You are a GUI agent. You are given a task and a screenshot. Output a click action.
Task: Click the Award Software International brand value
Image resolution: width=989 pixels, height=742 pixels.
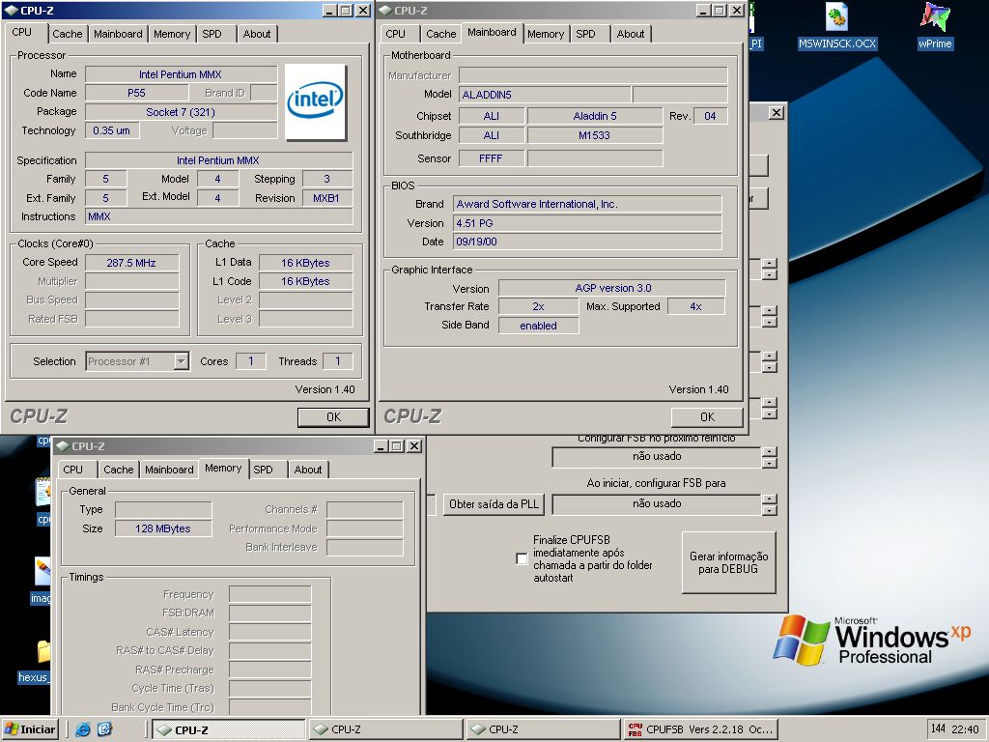pyautogui.click(x=587, y=205)
